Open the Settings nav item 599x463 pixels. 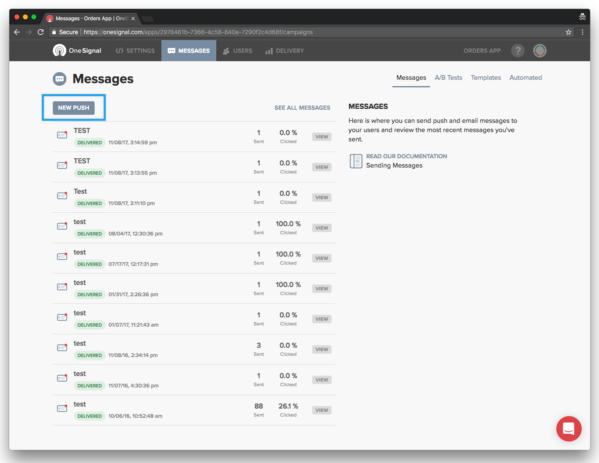(x=135, y=51)
